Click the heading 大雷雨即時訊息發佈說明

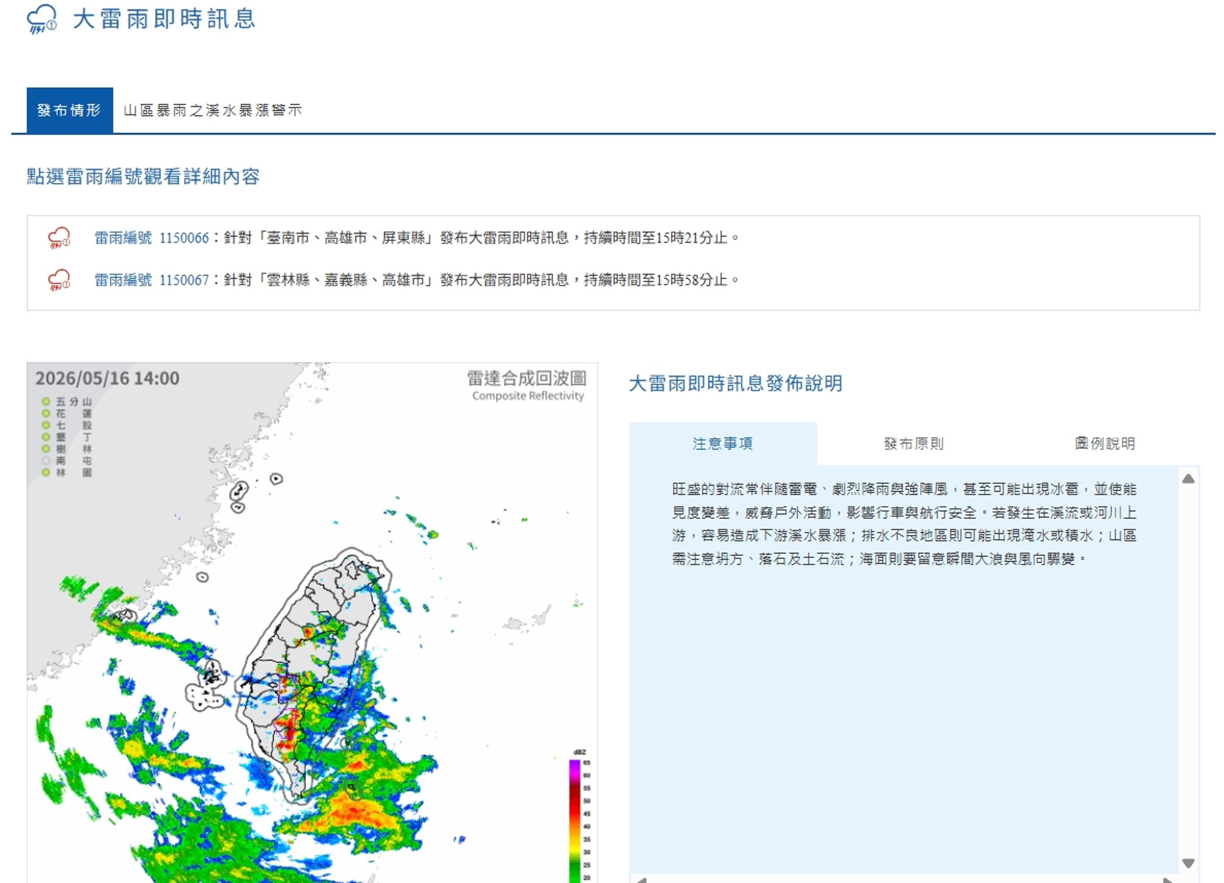[x=735, y=384]
